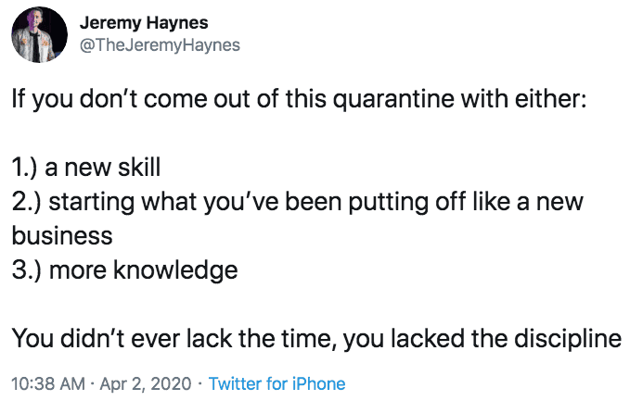Click the word 'lacked' in the last sentence

428,338
